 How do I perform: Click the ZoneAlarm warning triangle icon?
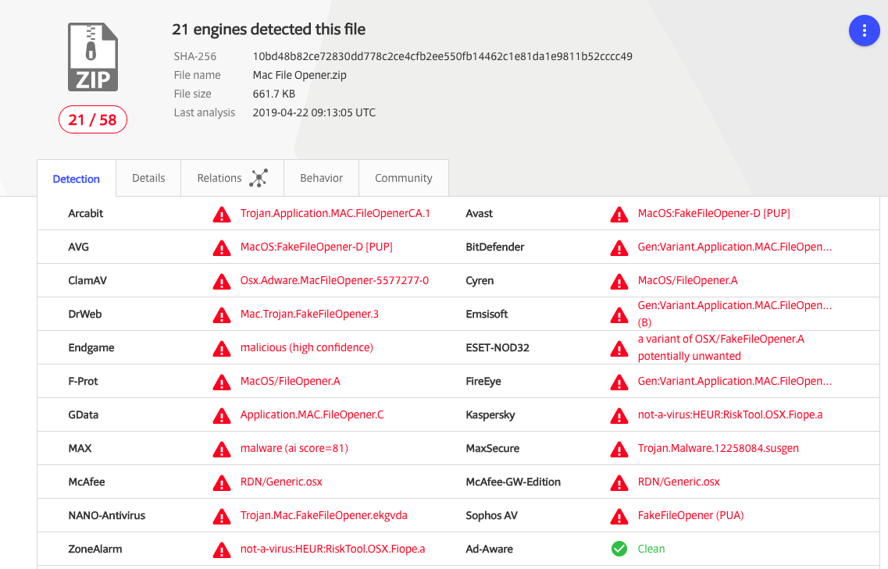(222, 549)
